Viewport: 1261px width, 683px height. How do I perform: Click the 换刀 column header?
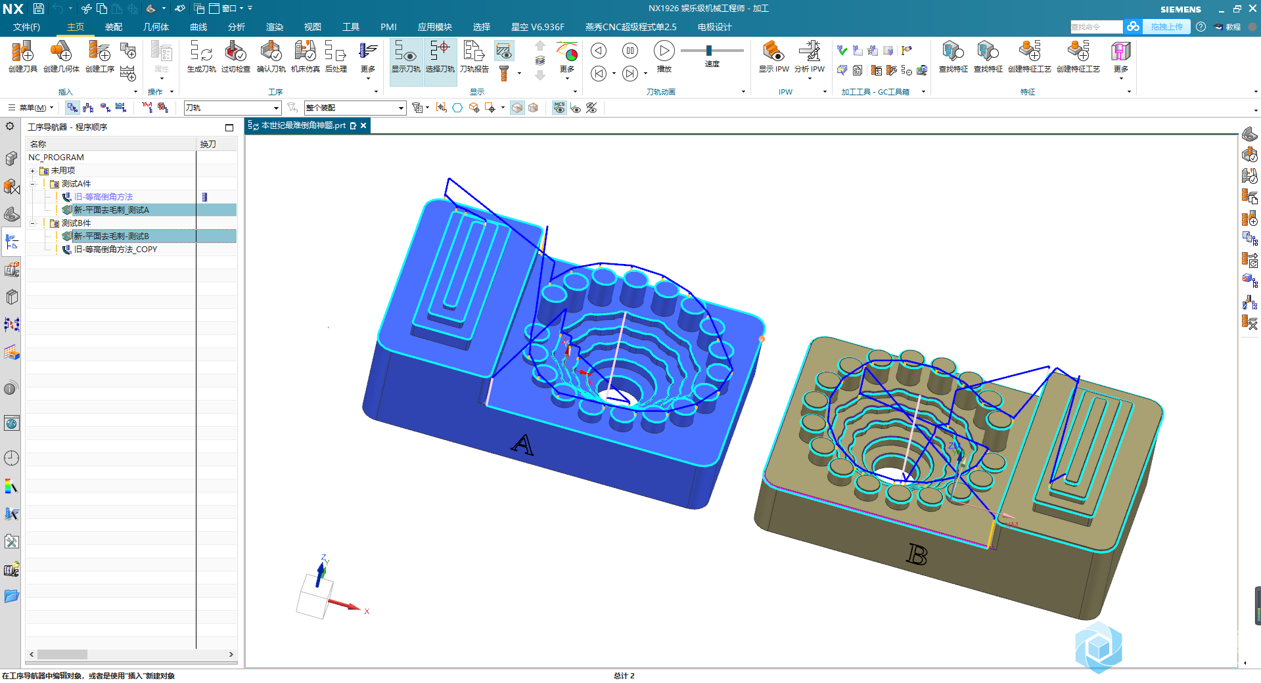coord(217,144)
